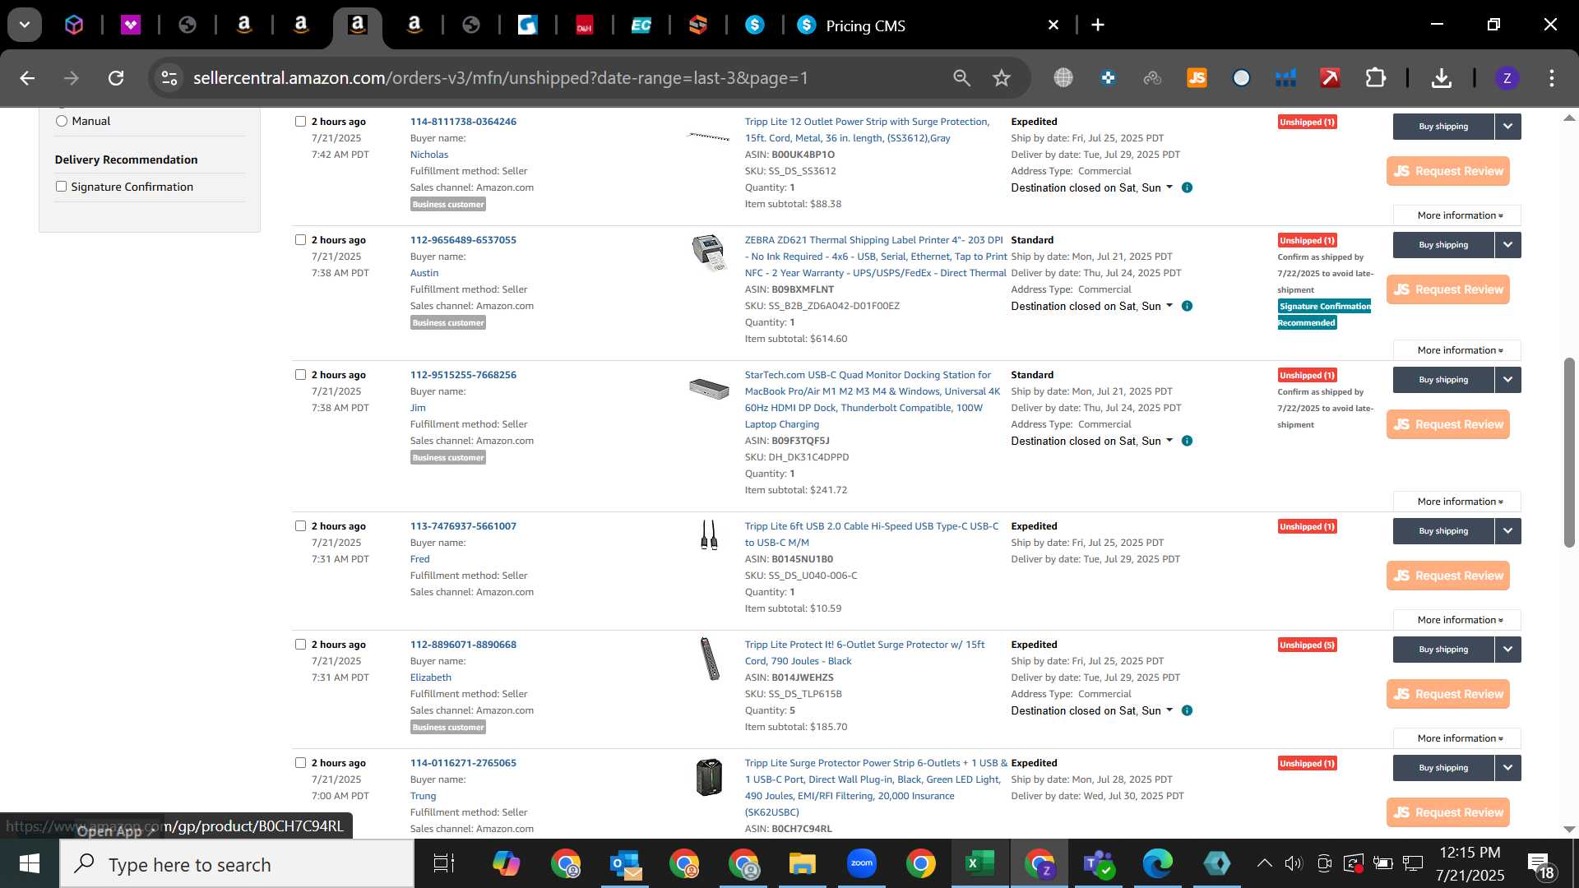Reload the current page
The image size is (1579, 888).
pos(116,78)
